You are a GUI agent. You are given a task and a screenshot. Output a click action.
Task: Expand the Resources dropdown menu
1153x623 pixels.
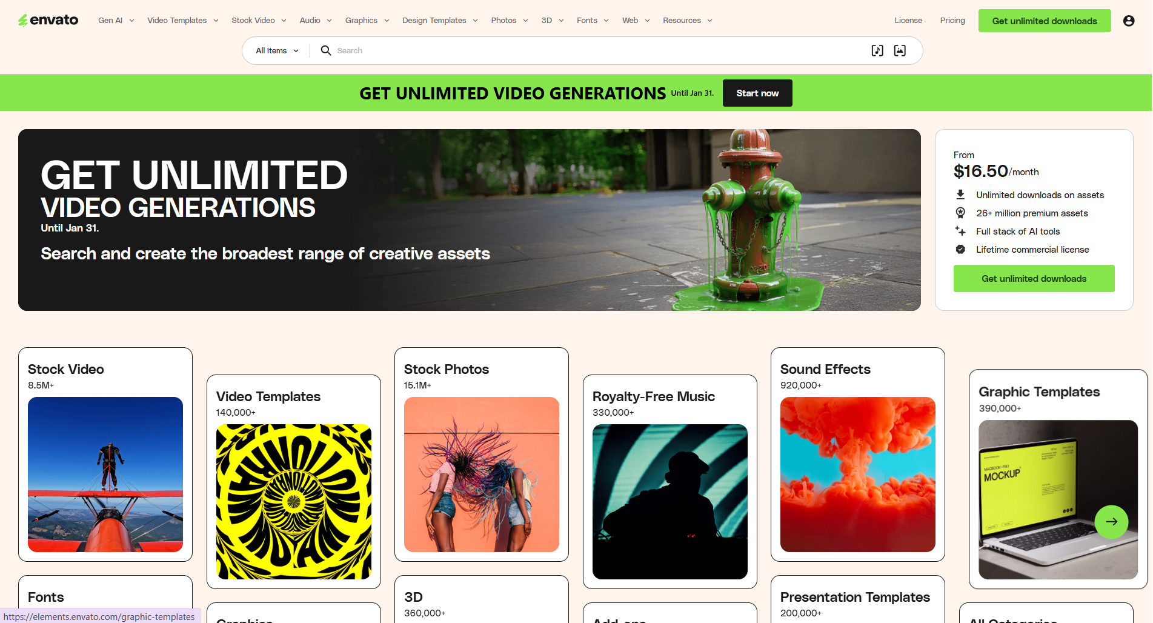point(687,21)
